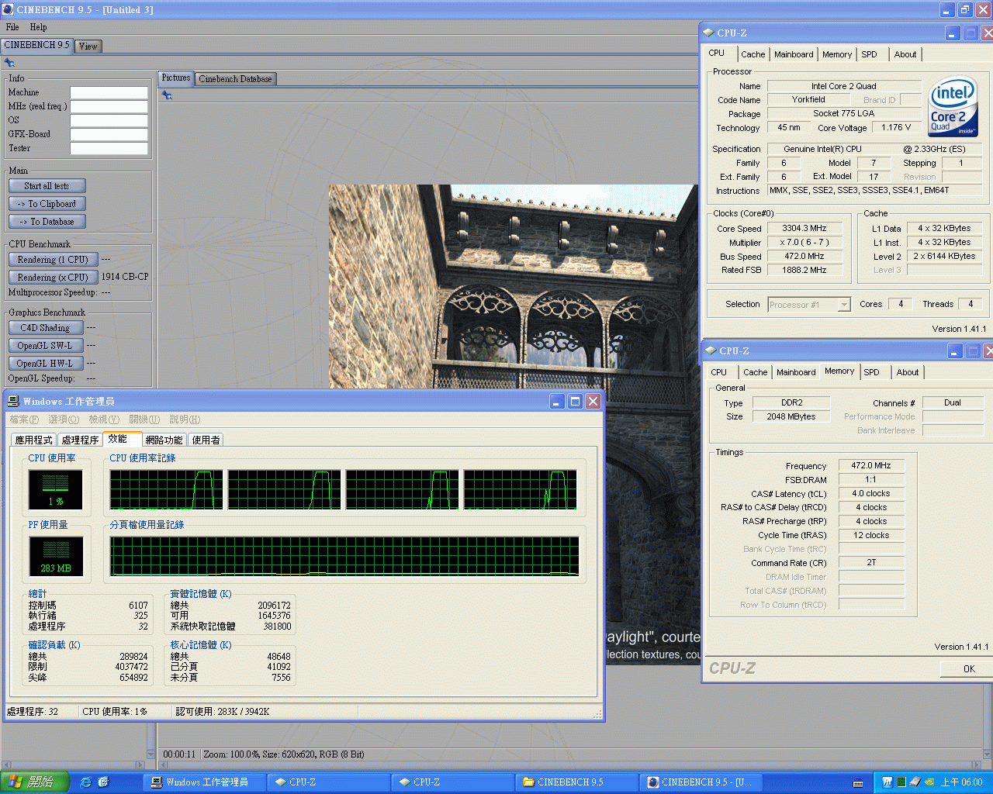This screenshot has height=794, width=993.
Task: Click the upper CPU-Z window title icon
Action: coord(708,33)
